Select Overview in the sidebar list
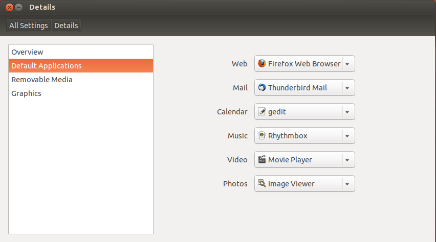The height and width of the screenshot is (242, 436). pos(81,52)
